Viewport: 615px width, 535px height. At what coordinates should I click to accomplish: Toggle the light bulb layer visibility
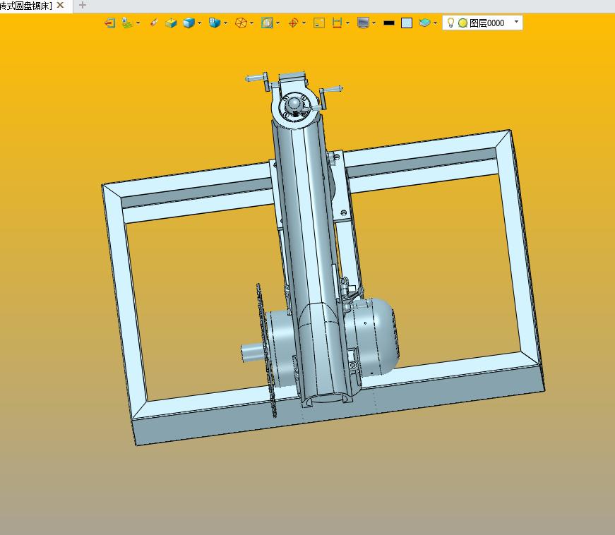[x=451, y=23]
